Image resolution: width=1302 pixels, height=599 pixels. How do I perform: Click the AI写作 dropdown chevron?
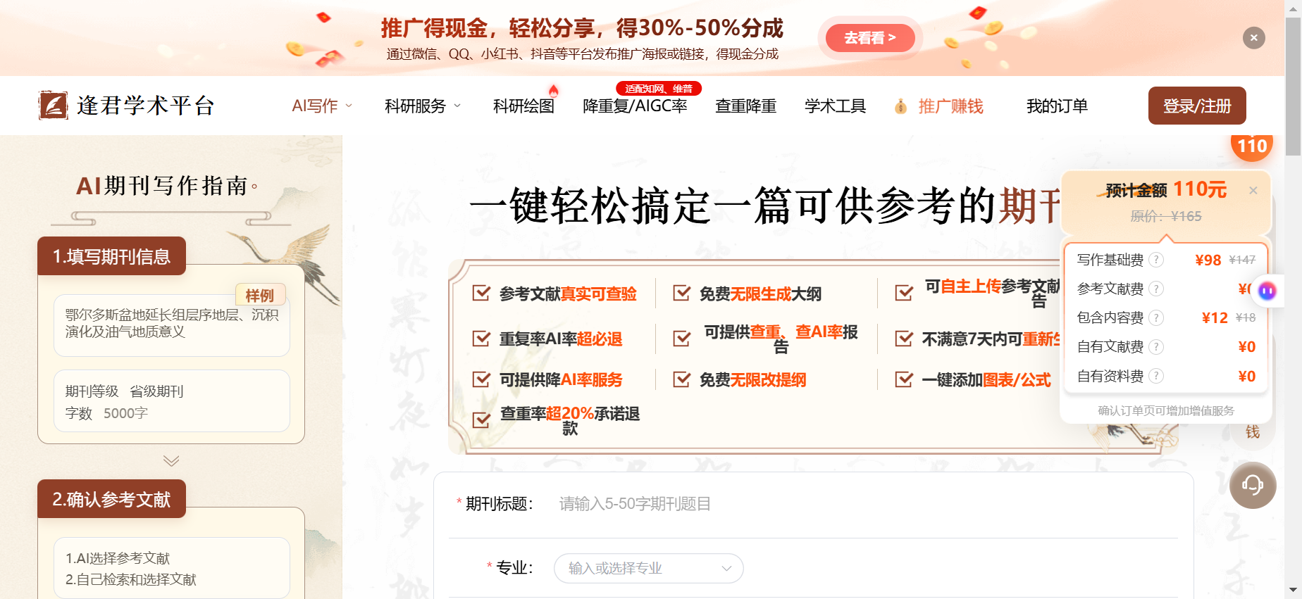(348, 106)
